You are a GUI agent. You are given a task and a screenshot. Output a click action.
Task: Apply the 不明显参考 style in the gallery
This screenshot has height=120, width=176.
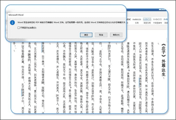157,21
